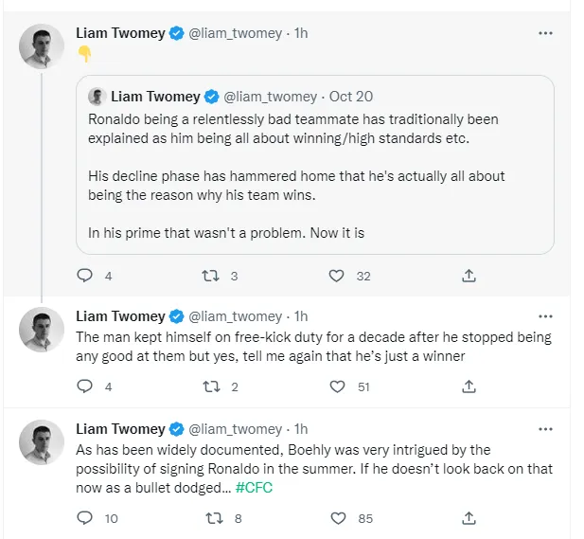
Task: Like the first tweet with 32 likes
Action: pyautogui.click(x=336, y=277)
